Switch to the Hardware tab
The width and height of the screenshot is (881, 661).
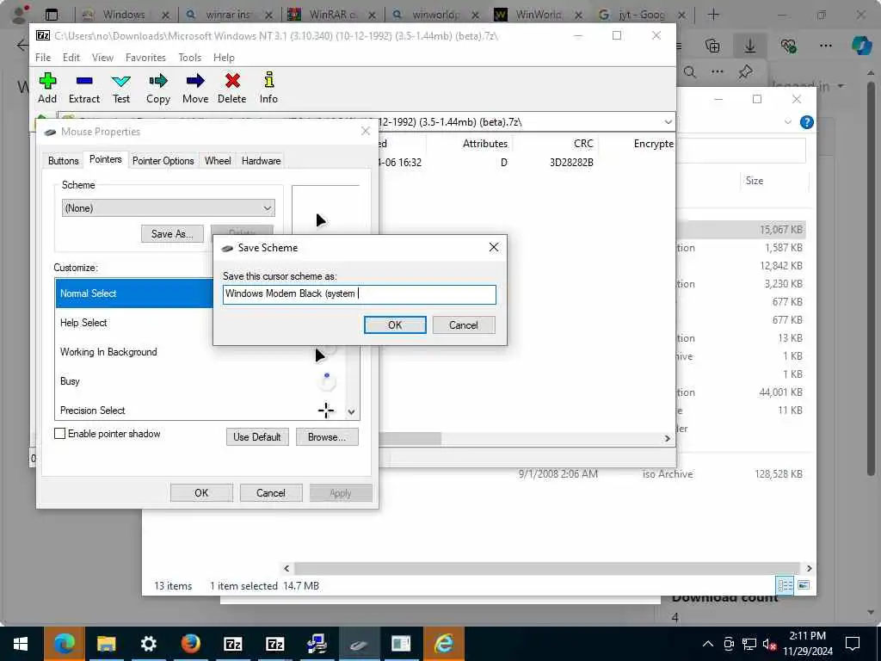[x=261, y=161]
